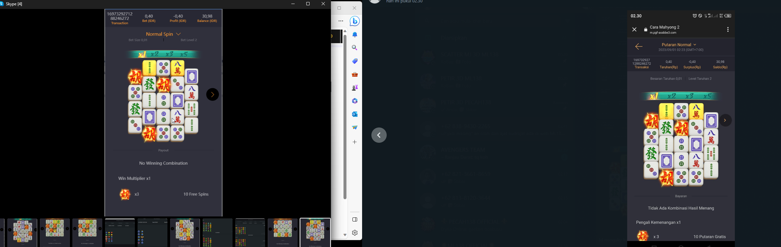Select the thumbnail just left of the highlighted one
Viewport: 781px width, 247px height.
[283, 232]
